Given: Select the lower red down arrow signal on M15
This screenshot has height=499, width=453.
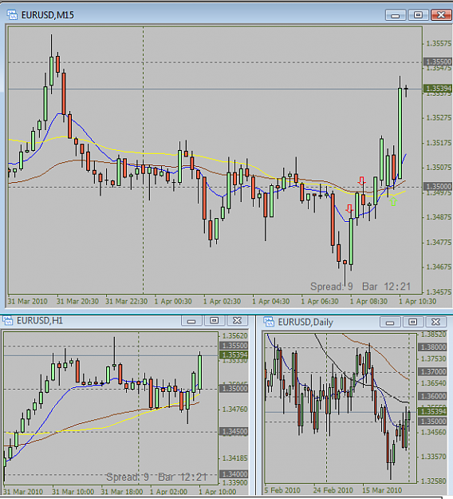Looking at the screenshot, I should (x=349, y=208).
